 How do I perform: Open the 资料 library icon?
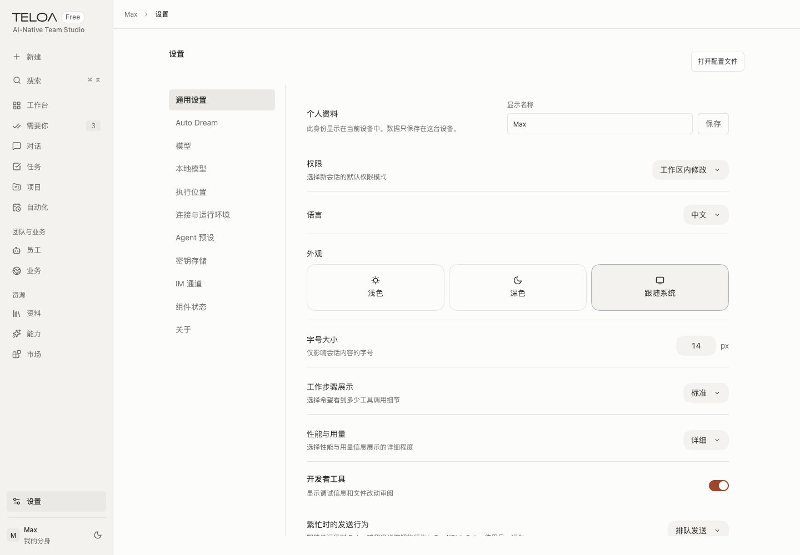17,314
